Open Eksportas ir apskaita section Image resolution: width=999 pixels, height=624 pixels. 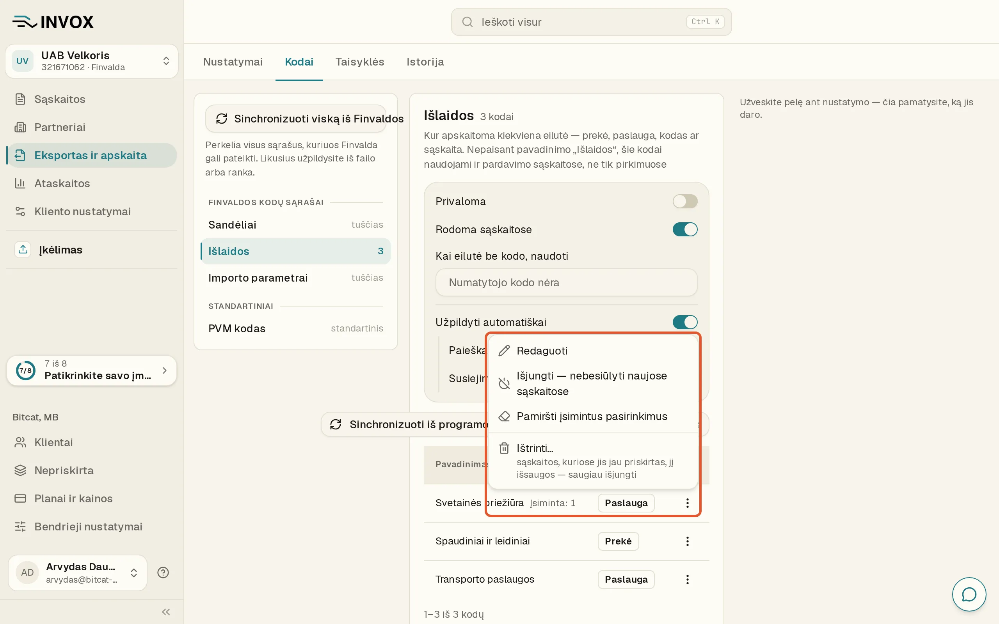[x=92, y=155]
